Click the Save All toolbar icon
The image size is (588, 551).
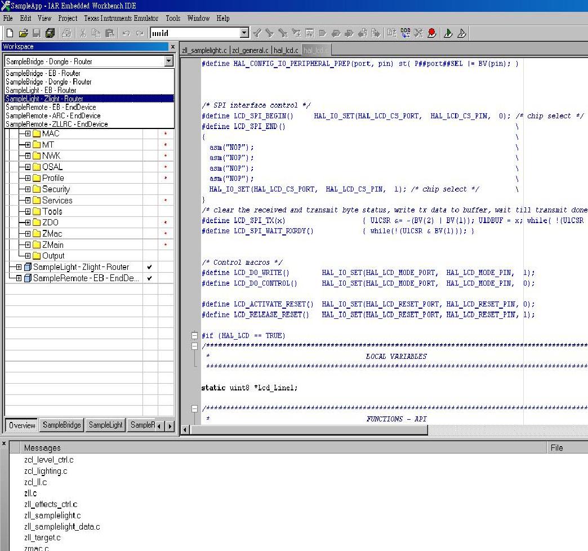pyautogui.click(x=50, y=33)
